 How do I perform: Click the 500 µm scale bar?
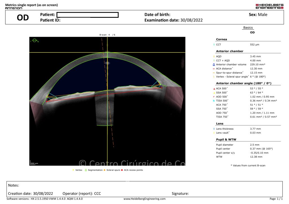click(34, 163)
